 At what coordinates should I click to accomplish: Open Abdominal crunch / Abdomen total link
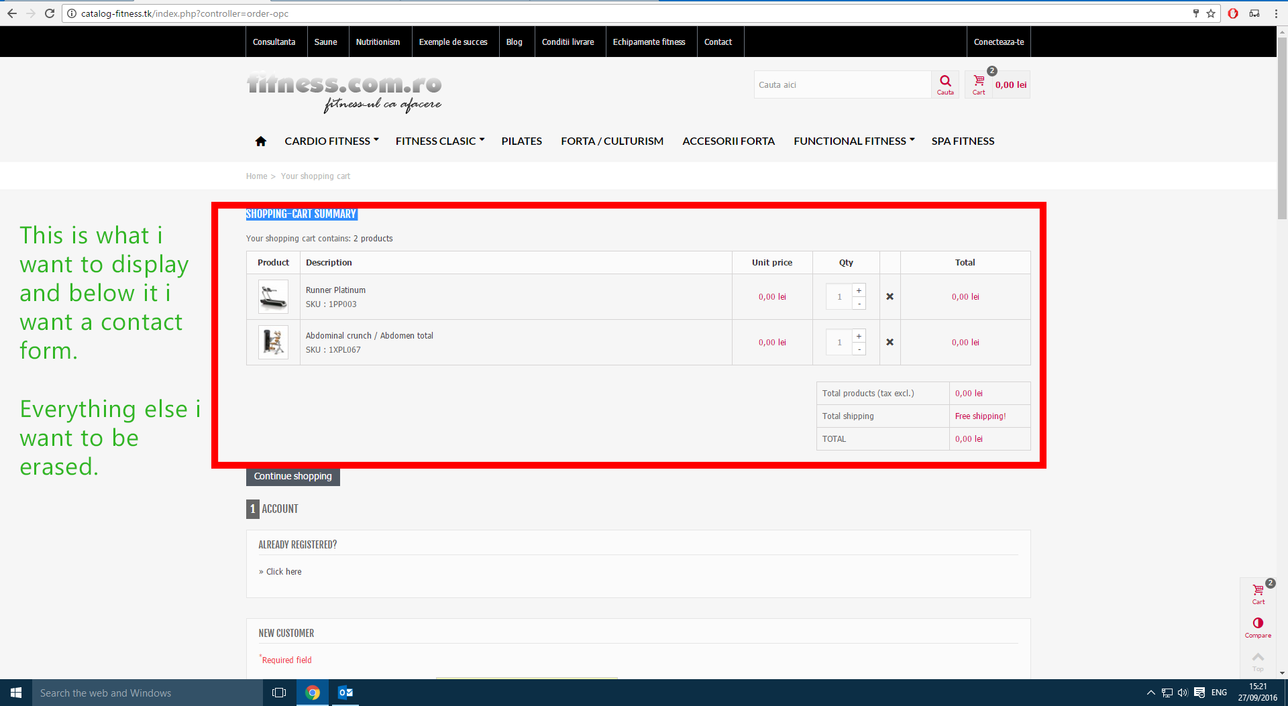[370, 335]
